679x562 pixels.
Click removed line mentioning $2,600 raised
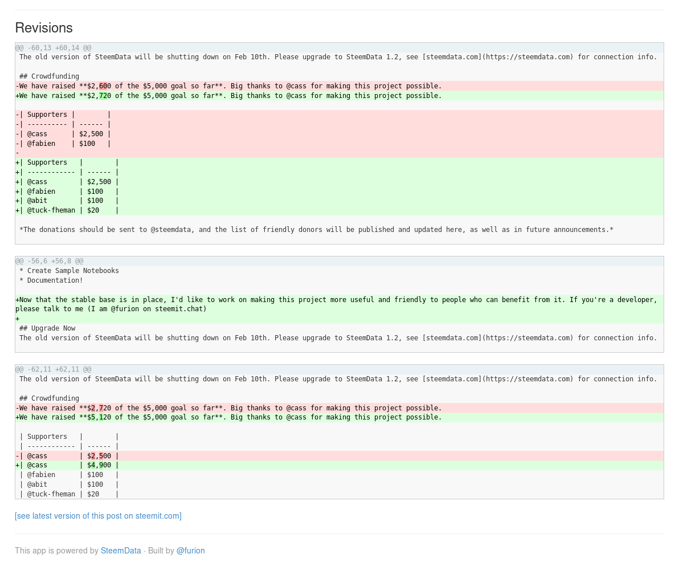tap(340, 86)
